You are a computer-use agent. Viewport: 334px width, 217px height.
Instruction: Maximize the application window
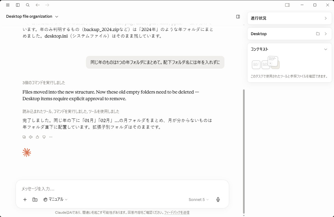[315, 5]
